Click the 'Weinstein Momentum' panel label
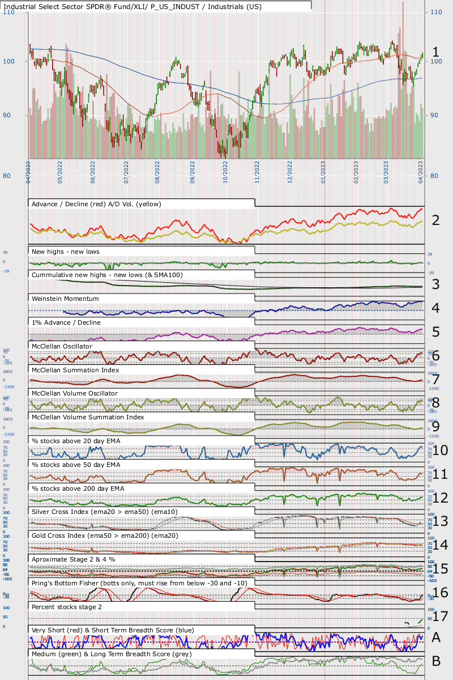453x680 pixels. click(x=66, y=299)
